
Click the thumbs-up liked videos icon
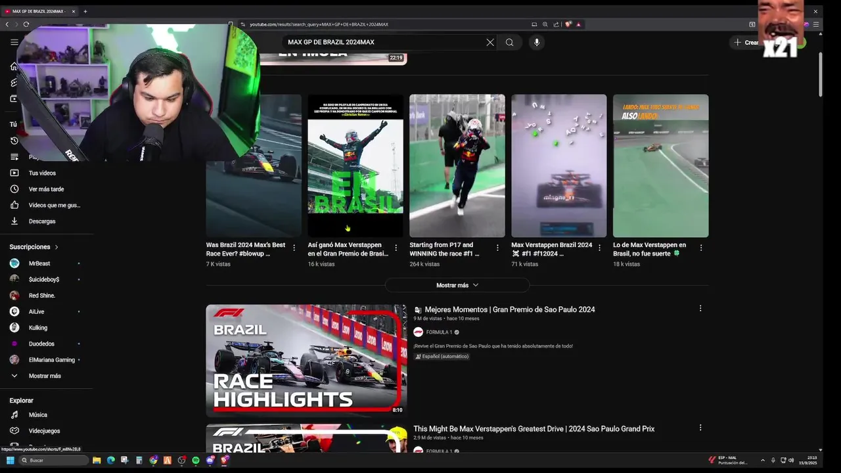click(14, 205)
